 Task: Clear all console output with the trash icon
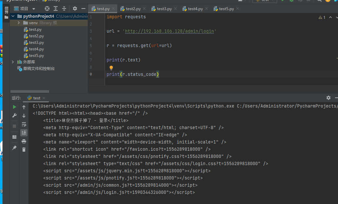pyautogui.click(x=24, y=149)
